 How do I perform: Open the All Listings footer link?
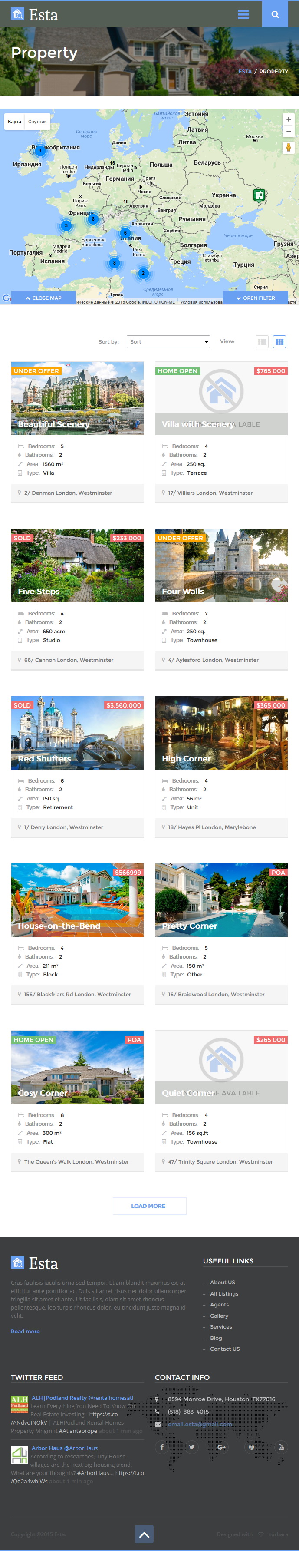(224, 1293)
